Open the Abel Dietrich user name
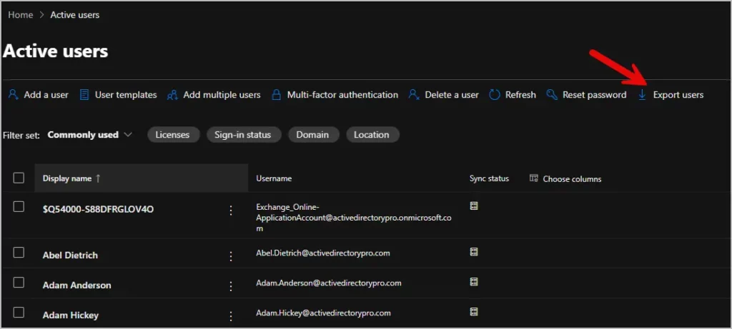This screenshot has width=732, height=329. click(x=70, y=255)
